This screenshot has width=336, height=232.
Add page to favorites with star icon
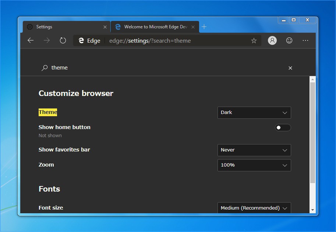[x=254, y=40]
